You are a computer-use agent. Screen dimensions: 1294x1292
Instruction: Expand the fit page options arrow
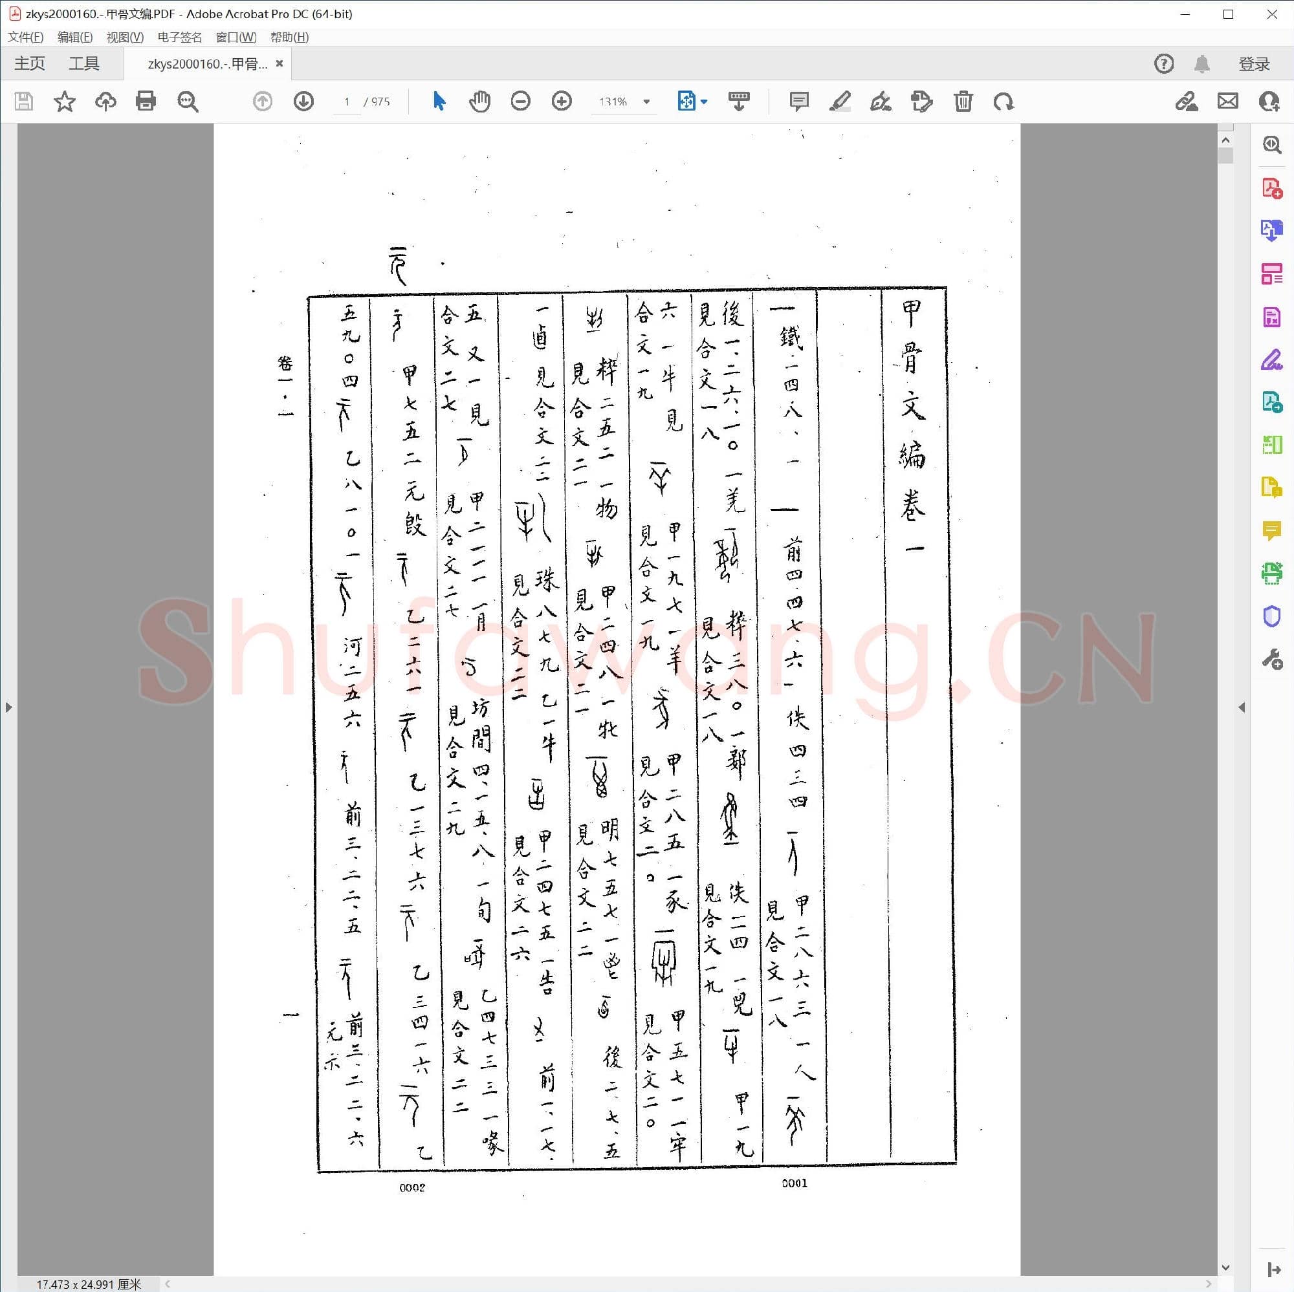tap(704, 102)
